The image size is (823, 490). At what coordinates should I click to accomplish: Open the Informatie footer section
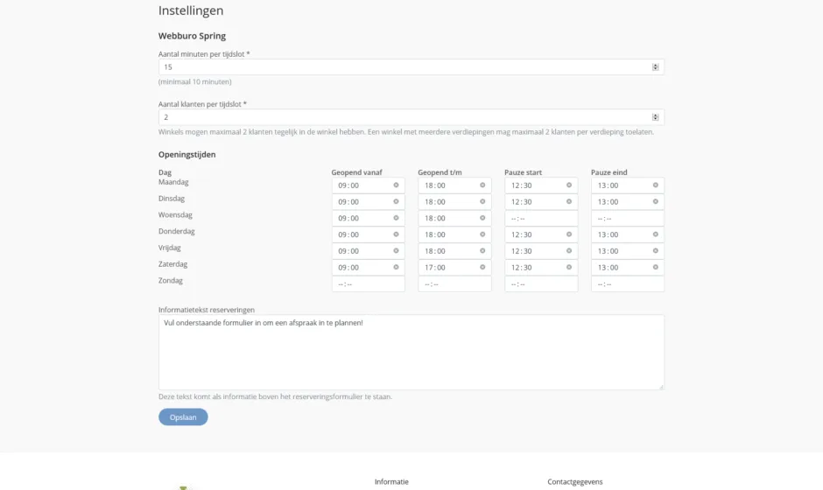point(391,482)
